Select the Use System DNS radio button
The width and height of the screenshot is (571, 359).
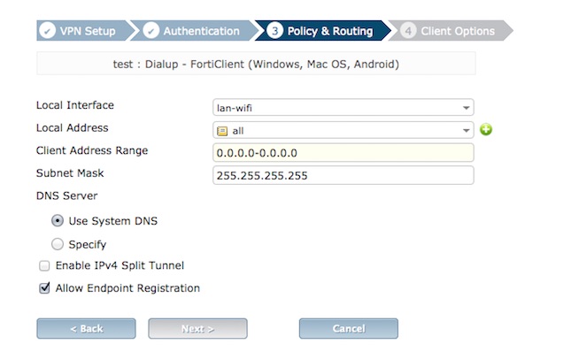pyautogui.click(x=58, y=221)
